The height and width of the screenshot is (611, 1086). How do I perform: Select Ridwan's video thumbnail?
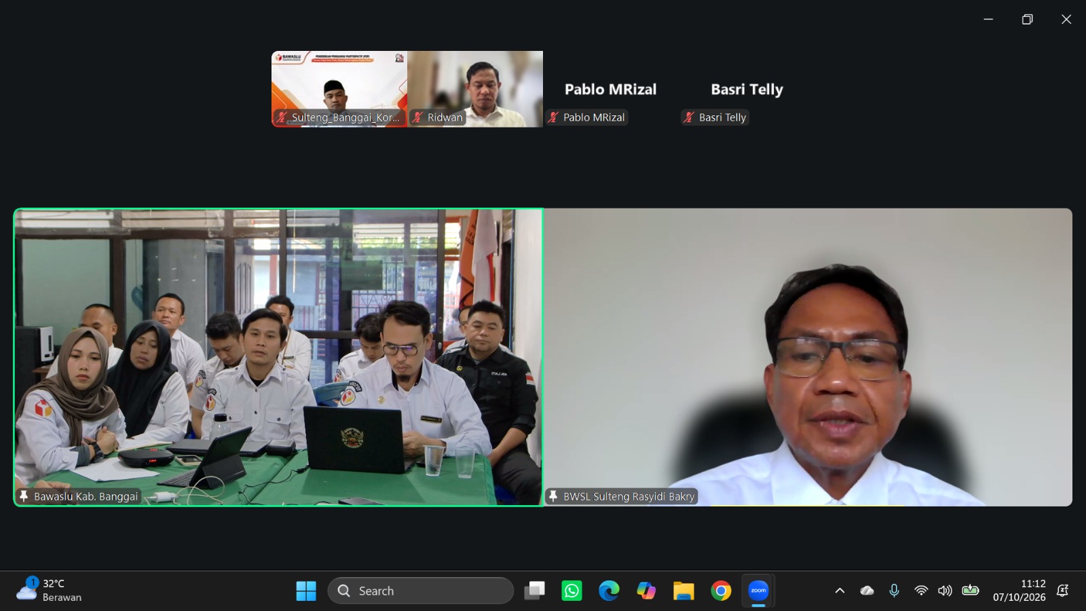point(475,89)
